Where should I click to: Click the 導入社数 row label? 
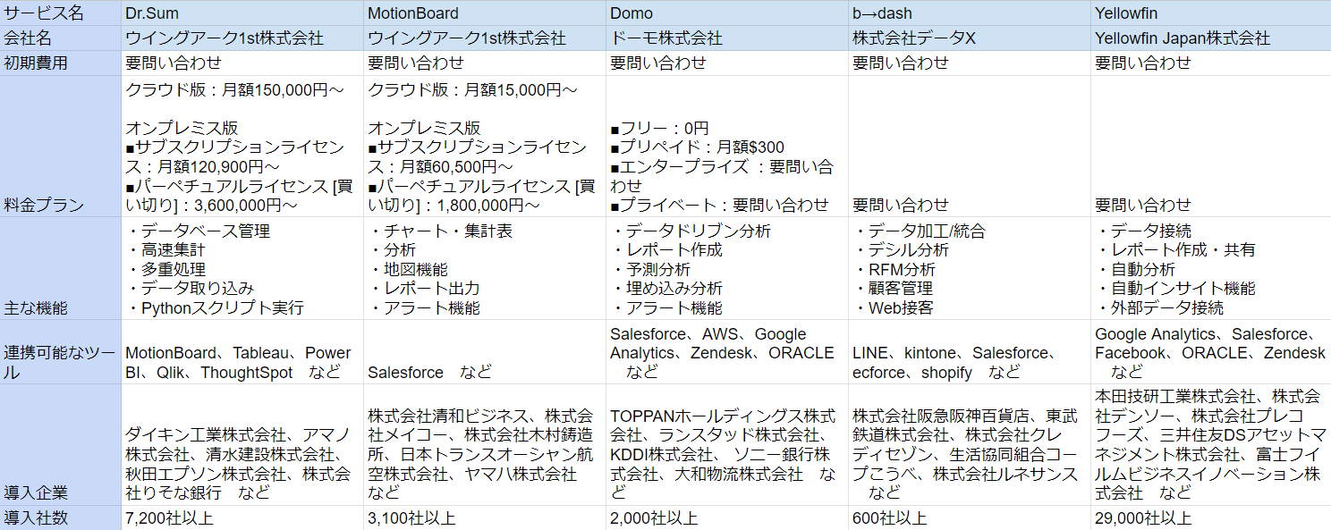click(x=60, y=518)
